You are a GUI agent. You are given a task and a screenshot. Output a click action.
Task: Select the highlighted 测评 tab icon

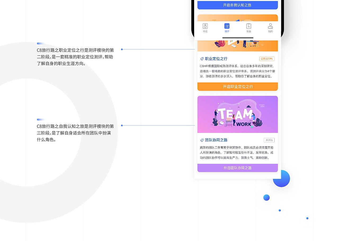(227, 26)
